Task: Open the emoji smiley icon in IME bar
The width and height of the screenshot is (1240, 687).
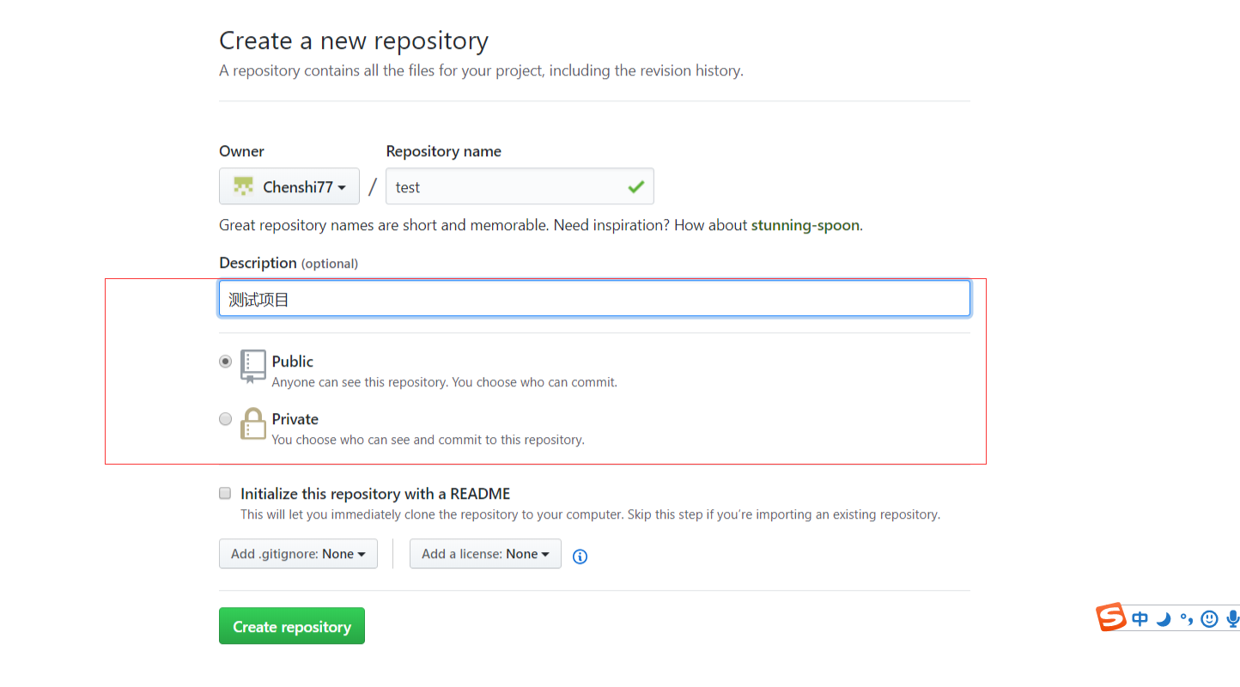Action: tap(1209, 619)
